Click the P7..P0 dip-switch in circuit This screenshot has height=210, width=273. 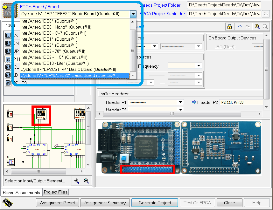[80, 114]
